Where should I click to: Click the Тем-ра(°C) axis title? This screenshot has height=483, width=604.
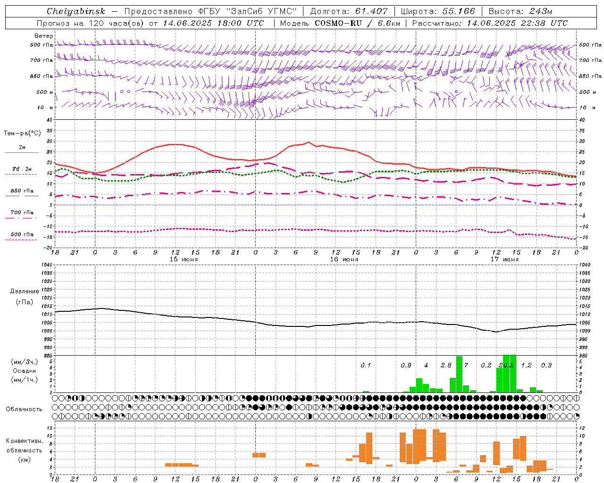coord(22,133)
